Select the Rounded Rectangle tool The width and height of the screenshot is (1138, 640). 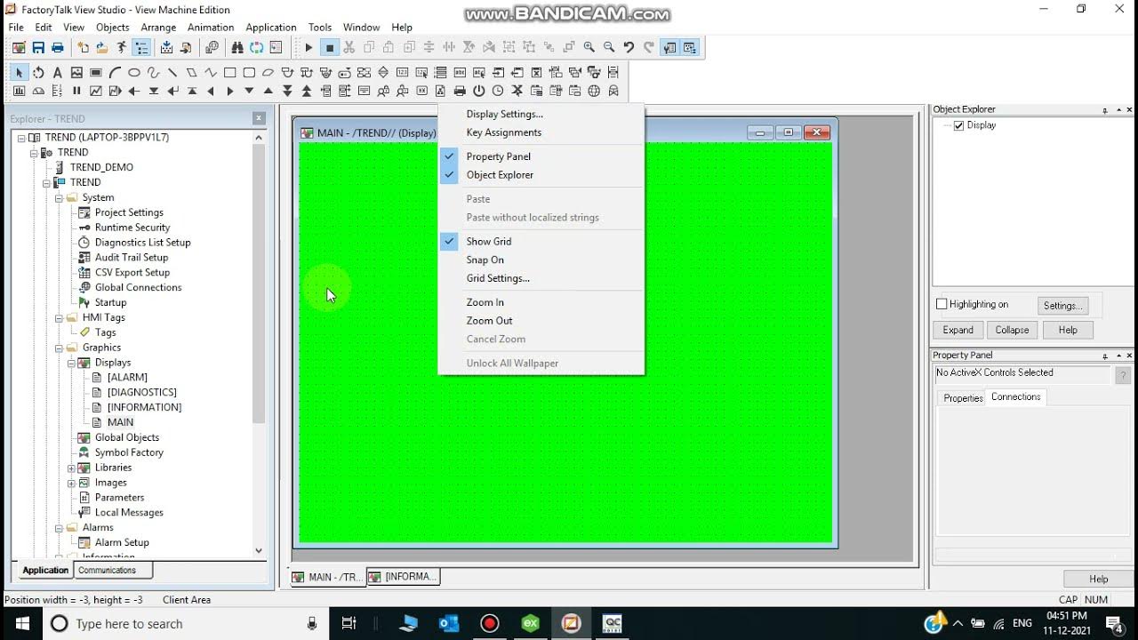coord(249,73)
